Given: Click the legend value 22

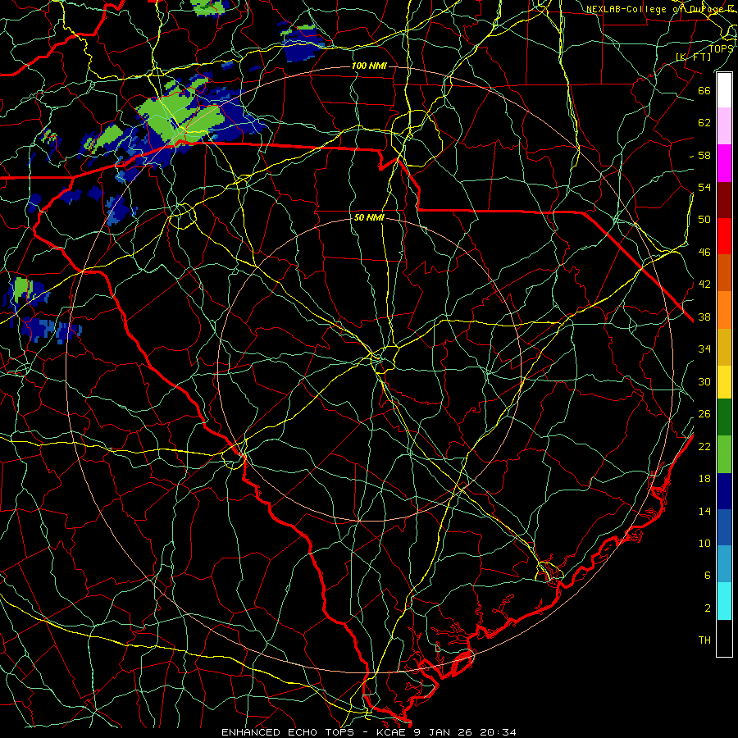Looking at the screenshot, I should coord(704,447).
